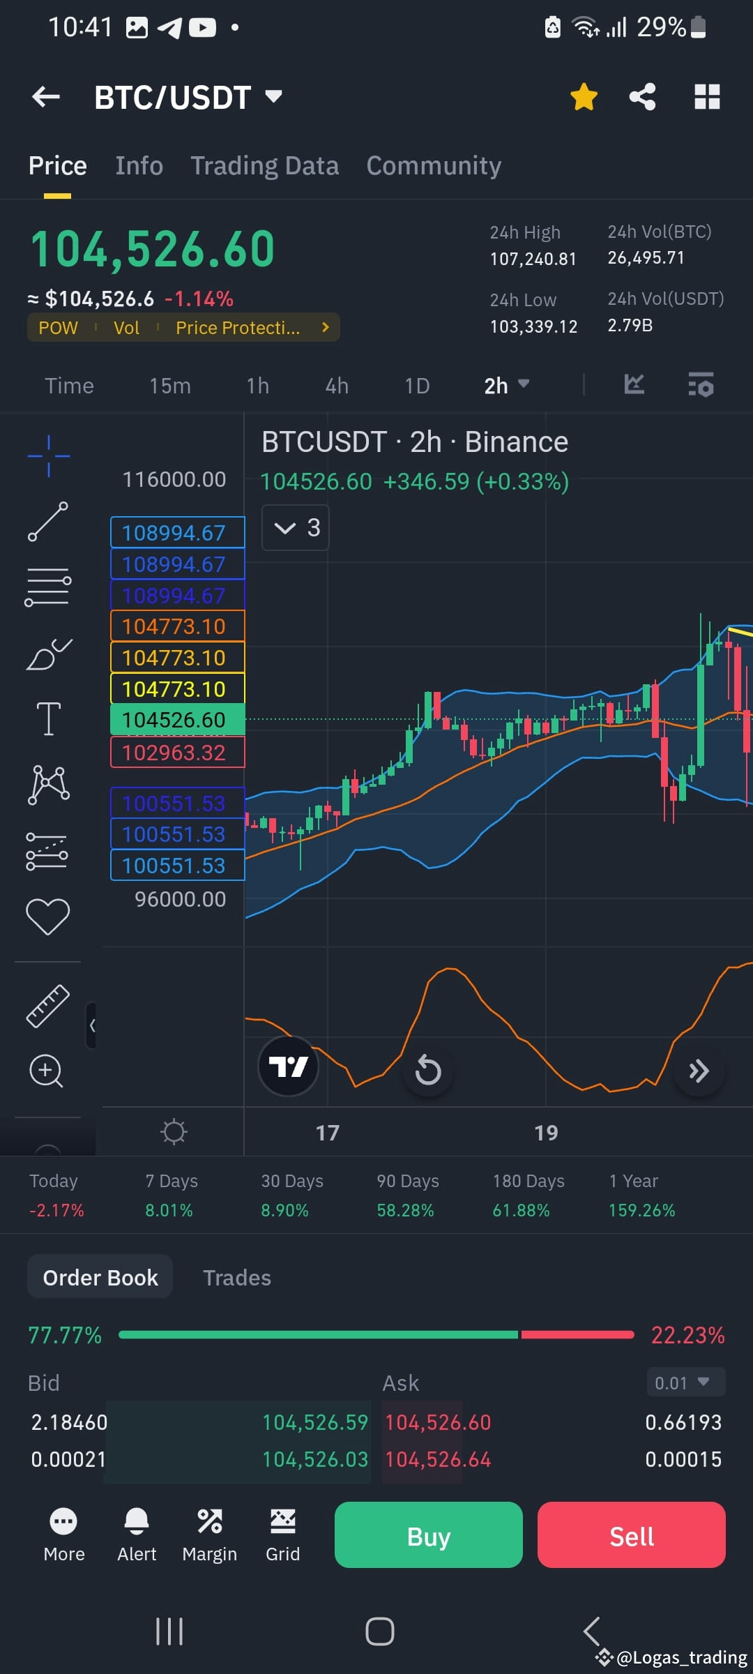
Task: Select the zoom in tool
Action: [46, 1071]
